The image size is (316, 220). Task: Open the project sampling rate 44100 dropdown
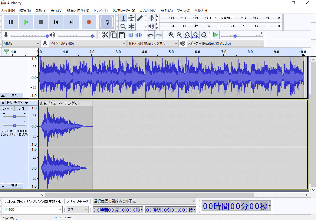[33, 209]
